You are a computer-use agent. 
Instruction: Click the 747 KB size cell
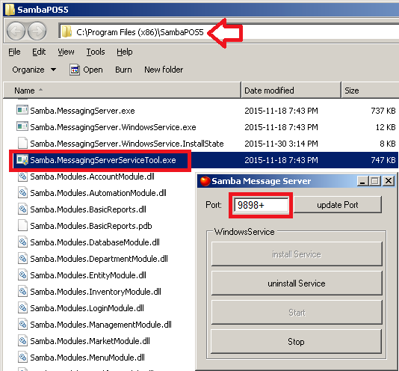[x=383, y=160]
